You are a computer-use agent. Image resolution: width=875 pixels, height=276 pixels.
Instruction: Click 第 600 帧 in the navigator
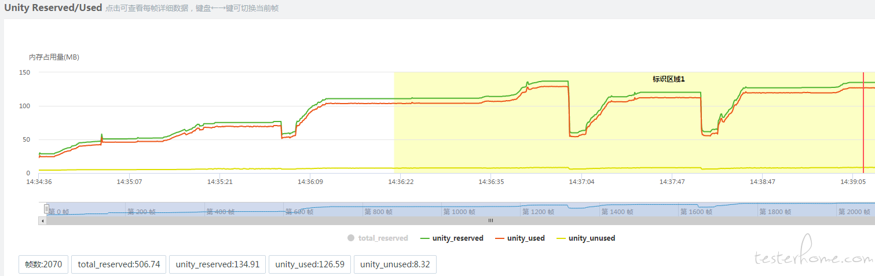pos(299,212)
